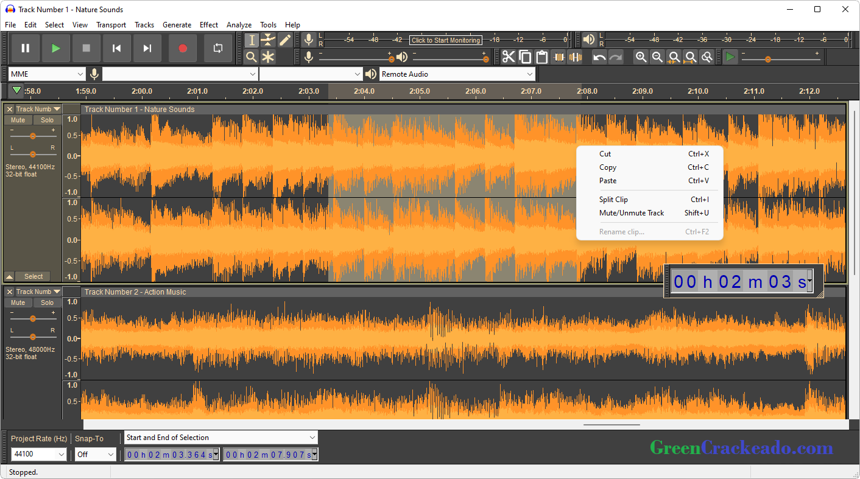The image size is (860, 479).
Task: Select the Envelope tool
Action: point(268,39)
